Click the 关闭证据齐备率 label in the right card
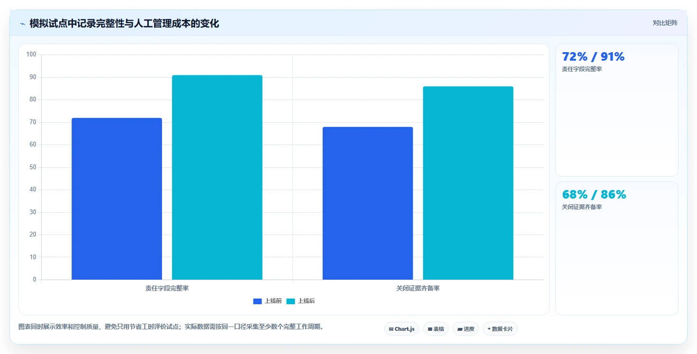Image resolution: width=697 pixels, height=354 pixels. click(x=582, y=207)
